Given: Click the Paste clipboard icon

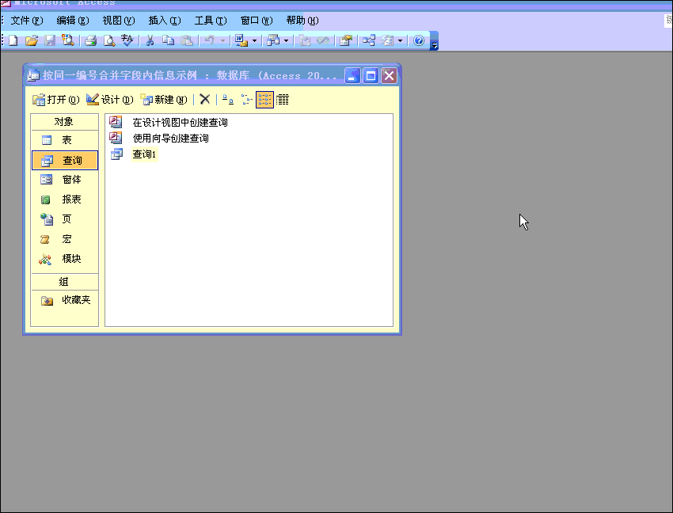Looking at the screenshot, I should click(187, 41).
